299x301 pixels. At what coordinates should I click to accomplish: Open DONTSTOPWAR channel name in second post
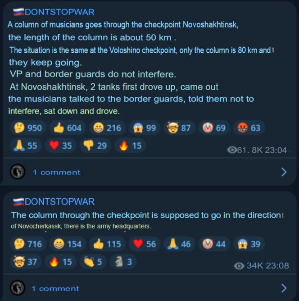59,202
